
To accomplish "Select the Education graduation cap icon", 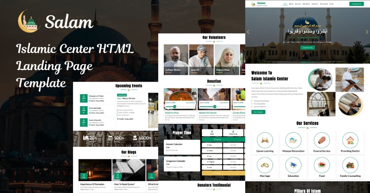I will coord(293,165).
